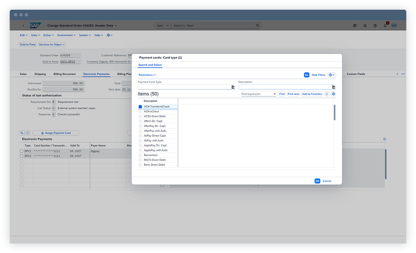
Task: Check the ACH Transfer/eCheck row checkbox
Action: pos(140,106)
